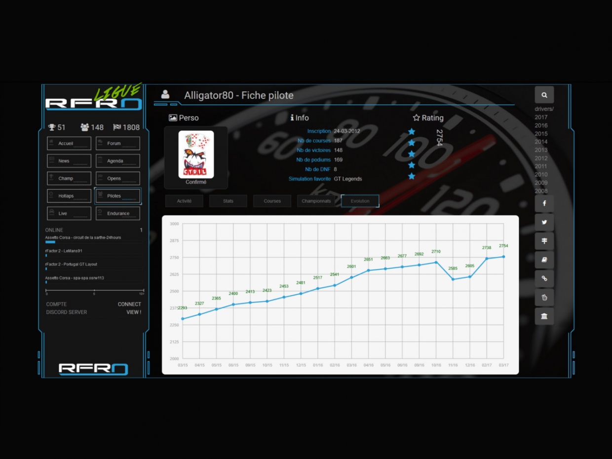612x459 pixels.
Task: Select year 2014 in drivers list
Action: (x=541, y=142)
